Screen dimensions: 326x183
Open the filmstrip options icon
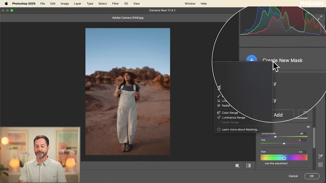click(x=237, y=166)
